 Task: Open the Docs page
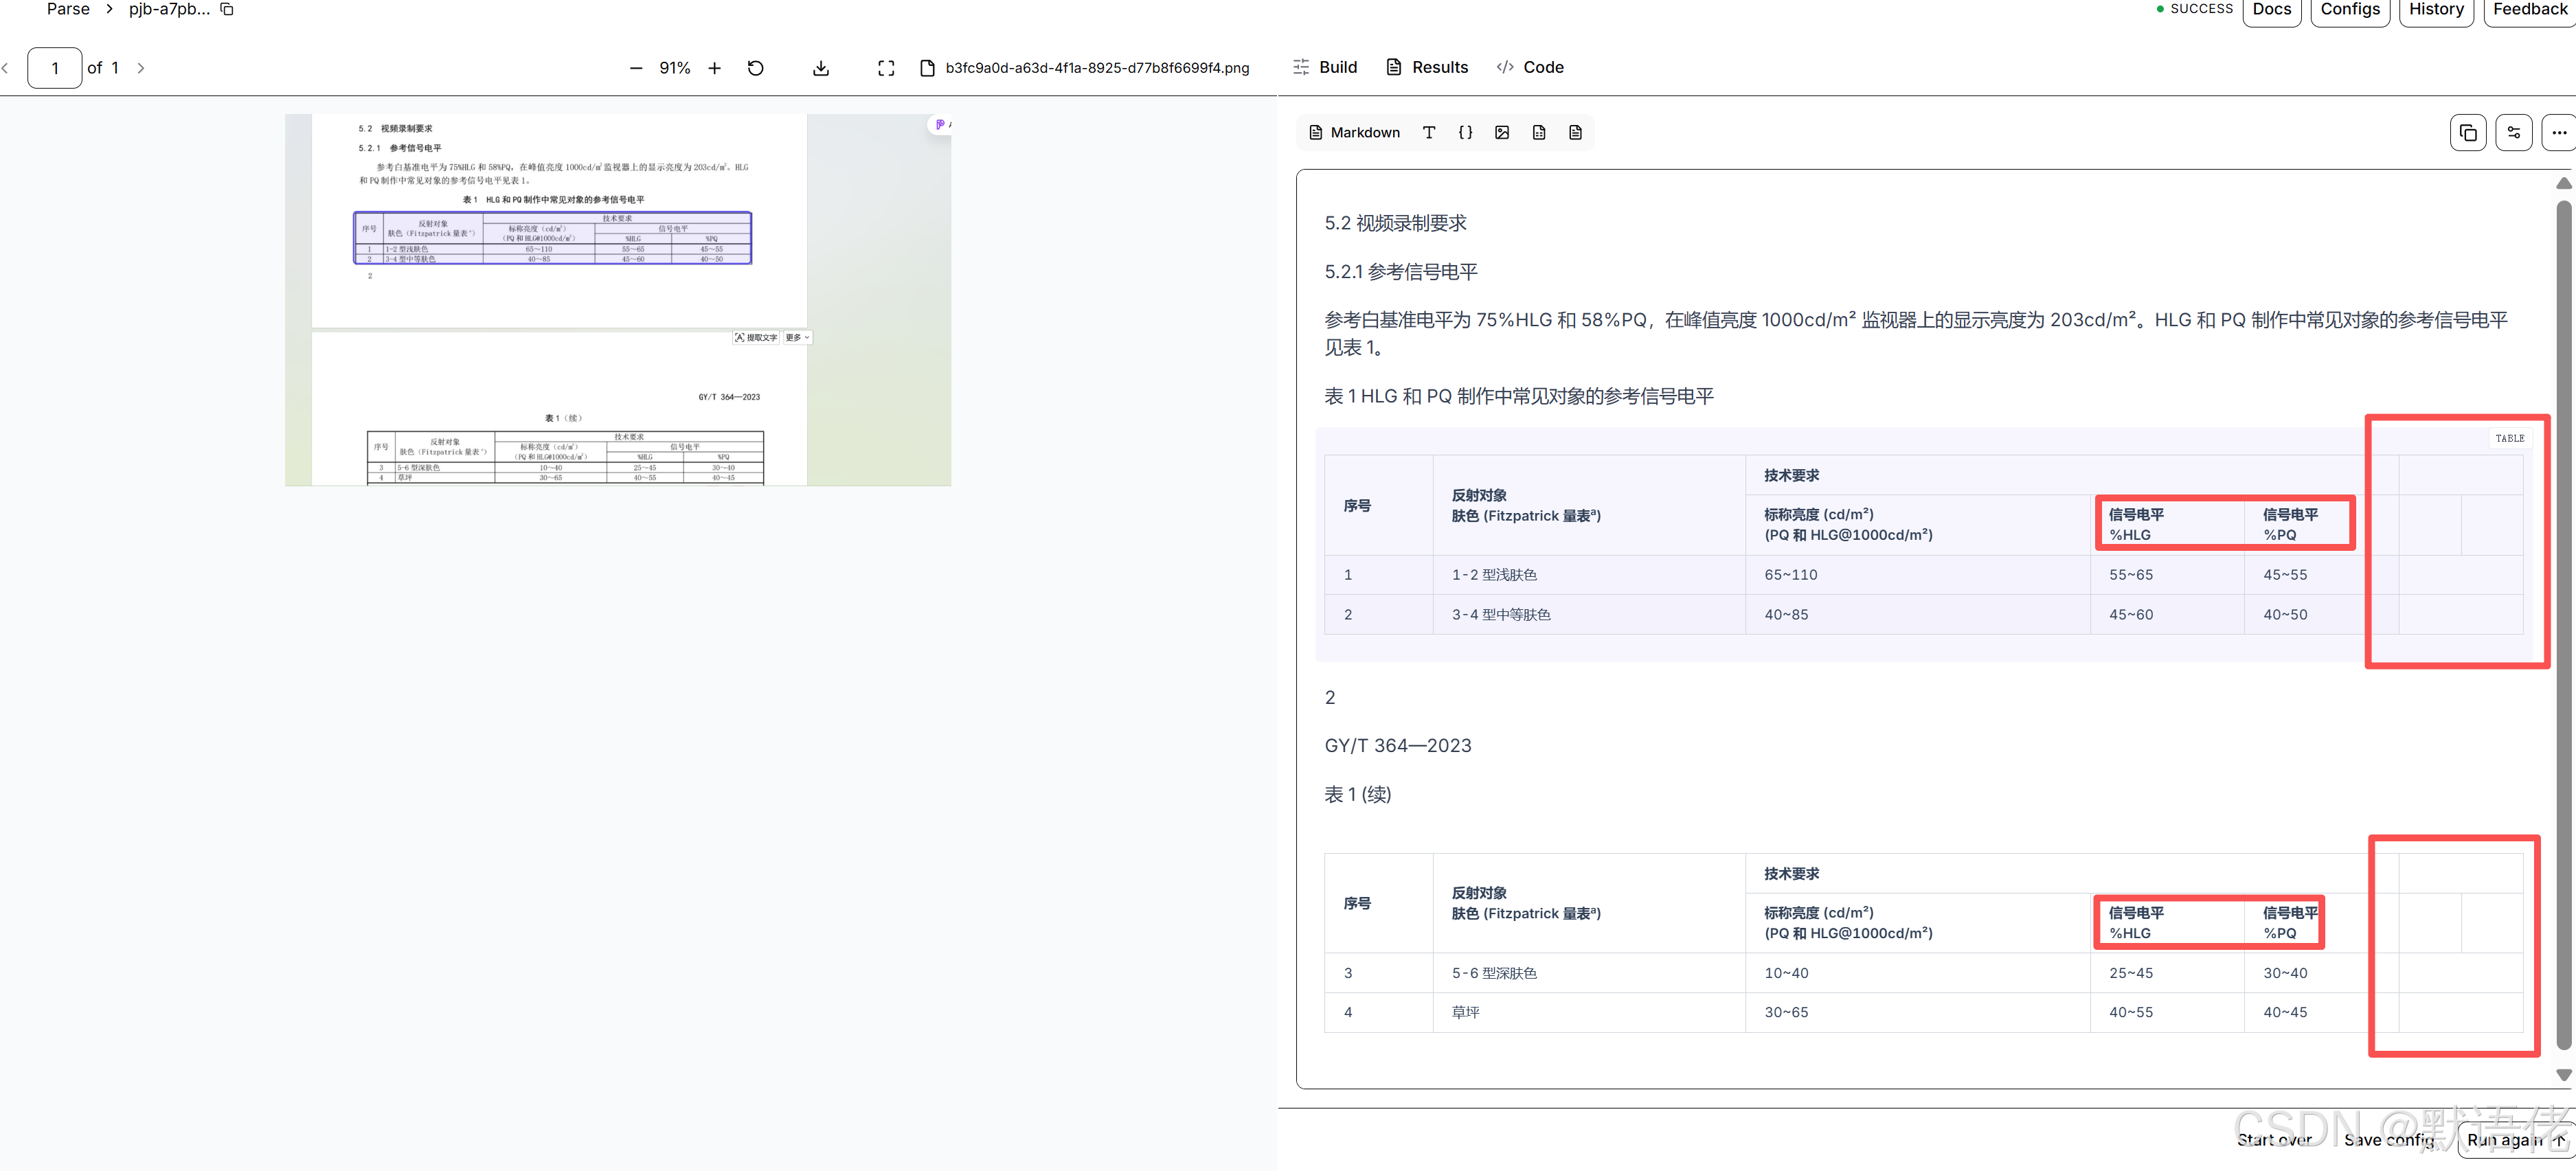coord(2272,10)
